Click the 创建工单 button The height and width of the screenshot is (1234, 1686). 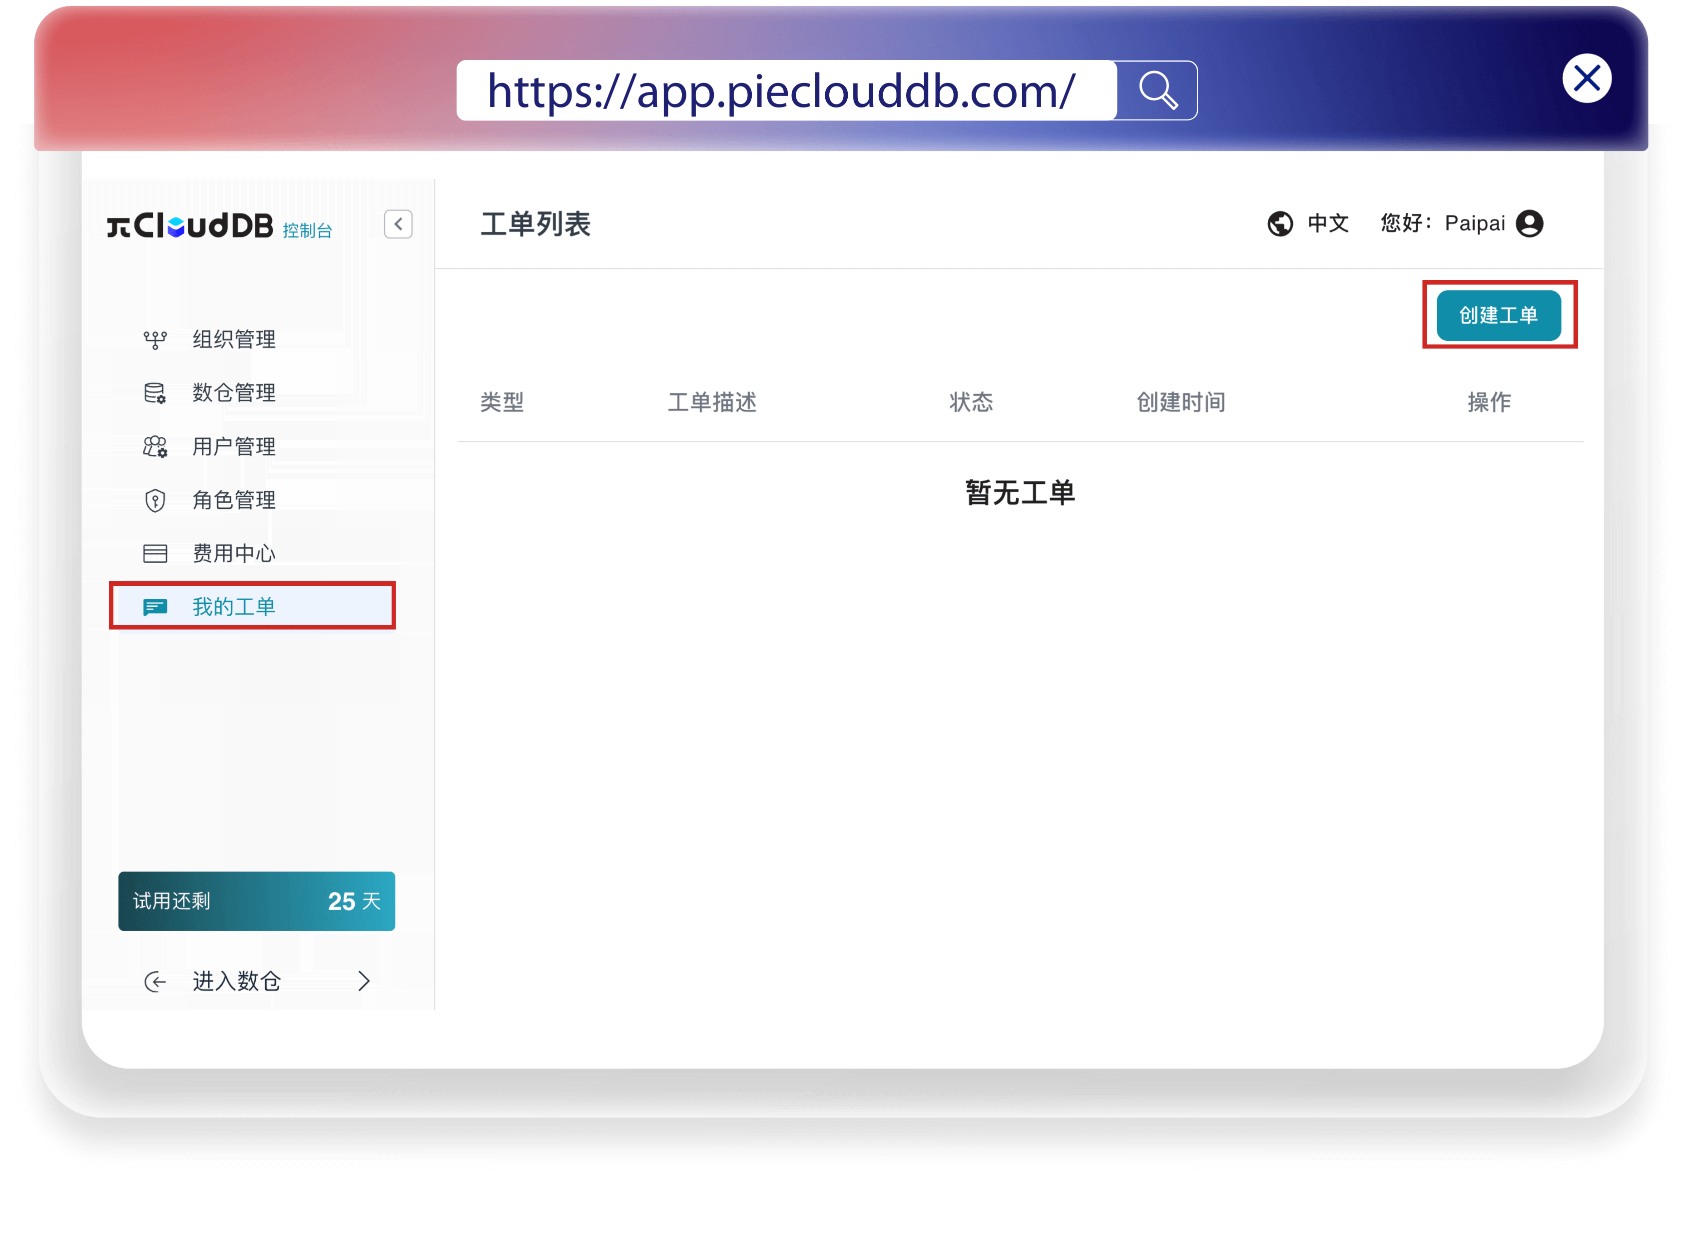click(1498, 315)
